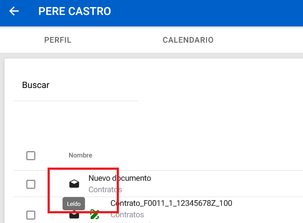Click the Leído tooltip label
This screenshot has width=303, height=223.
coord(74,204)
